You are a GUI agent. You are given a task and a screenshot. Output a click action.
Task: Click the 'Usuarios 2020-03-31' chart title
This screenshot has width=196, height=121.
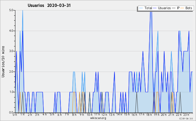click(49, 6)
